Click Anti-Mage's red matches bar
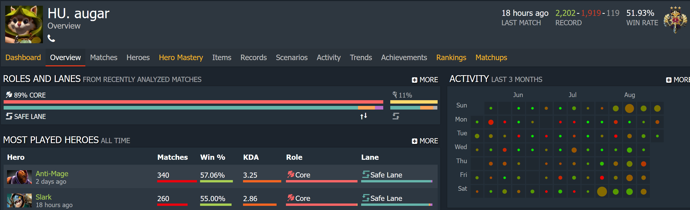 pyautogui.click(x=177, y=181)
